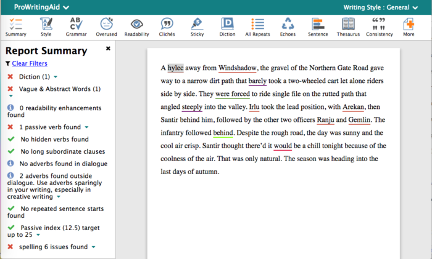Click the Clear Filters link
The height and width of the screenshot is (259, 432).
click(30, 63)
